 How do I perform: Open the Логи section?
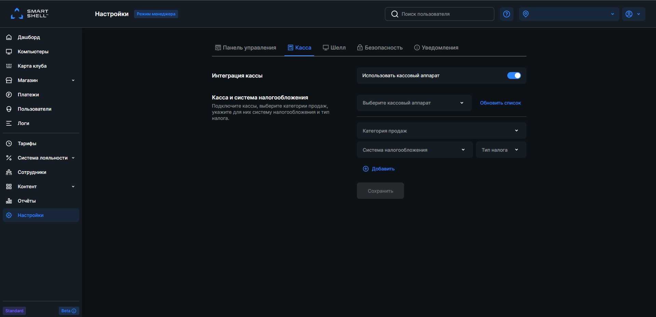[x=23, y=123]
